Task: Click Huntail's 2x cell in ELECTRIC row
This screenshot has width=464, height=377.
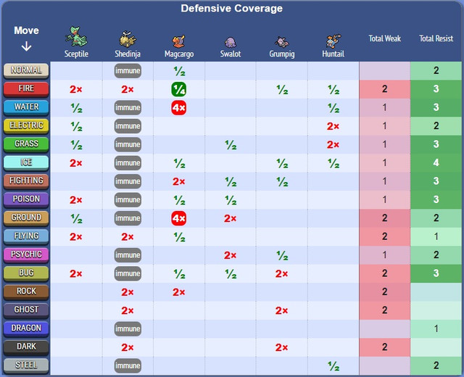Action: (x=333, y=126)
